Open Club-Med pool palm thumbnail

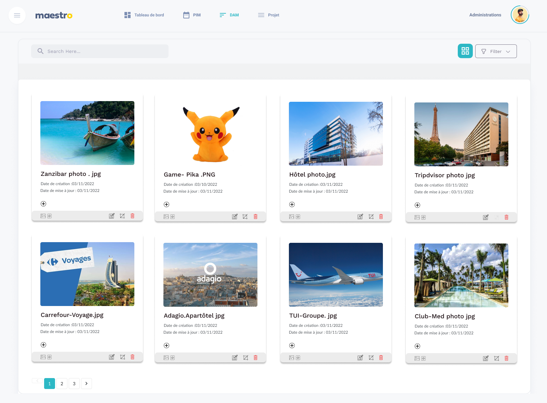point(461,275)
